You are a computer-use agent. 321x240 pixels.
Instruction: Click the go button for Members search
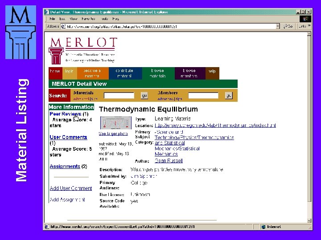coord(229,96)
